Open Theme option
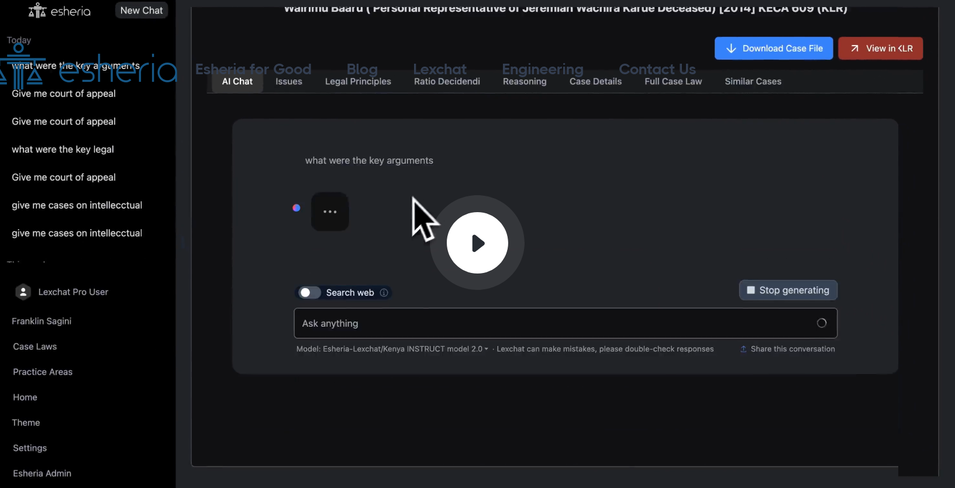 click(x=26, y=423)
